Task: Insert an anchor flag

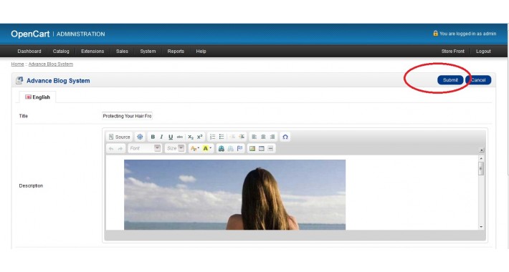Action: (239, 148)
